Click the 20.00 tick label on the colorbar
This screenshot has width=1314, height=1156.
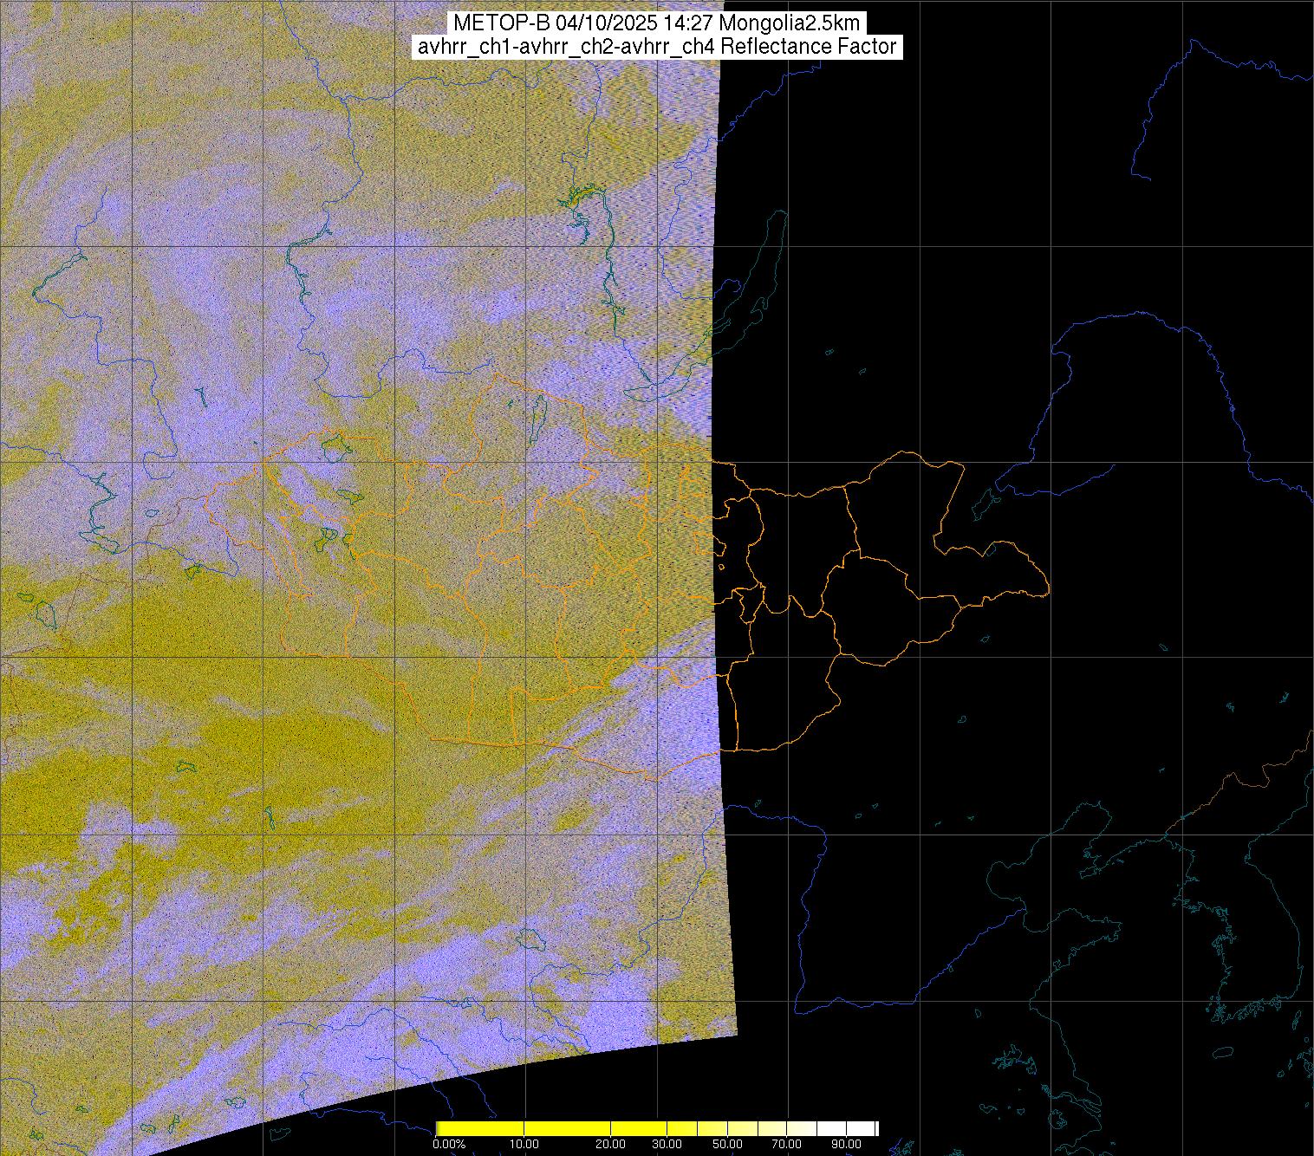tap(612, 1145)
